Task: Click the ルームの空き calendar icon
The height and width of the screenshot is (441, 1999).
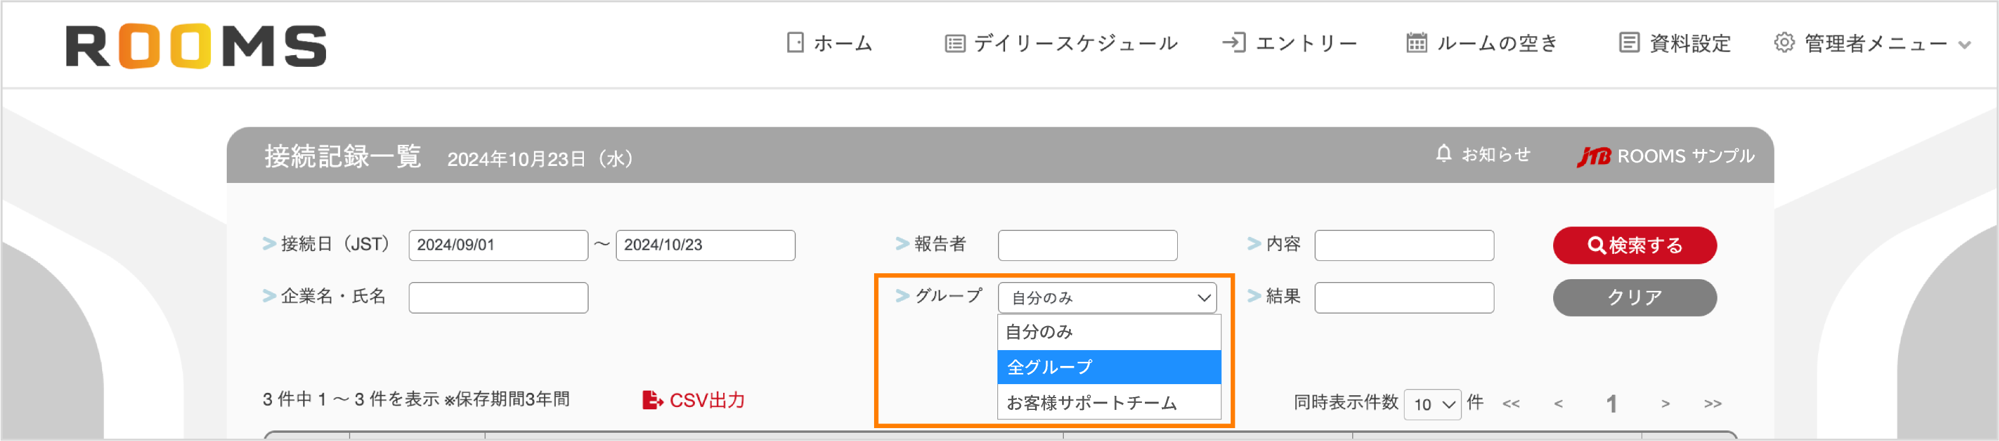Action: point(1416,43)
